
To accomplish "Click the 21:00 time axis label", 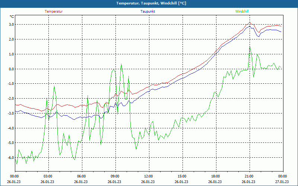I will click(x=249, y=176).
